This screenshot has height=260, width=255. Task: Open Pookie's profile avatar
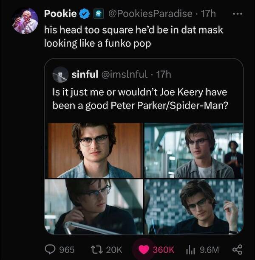25,21
